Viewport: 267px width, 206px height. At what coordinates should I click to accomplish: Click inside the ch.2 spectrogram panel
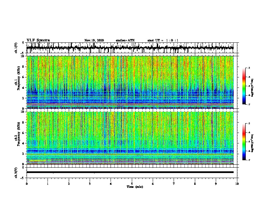(x=130, y=138)
